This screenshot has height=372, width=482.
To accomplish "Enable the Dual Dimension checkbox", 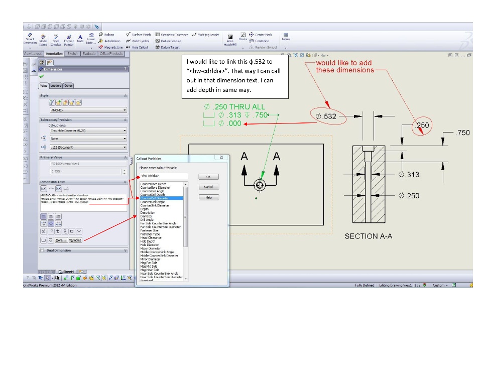I will [x=42, y=250].
